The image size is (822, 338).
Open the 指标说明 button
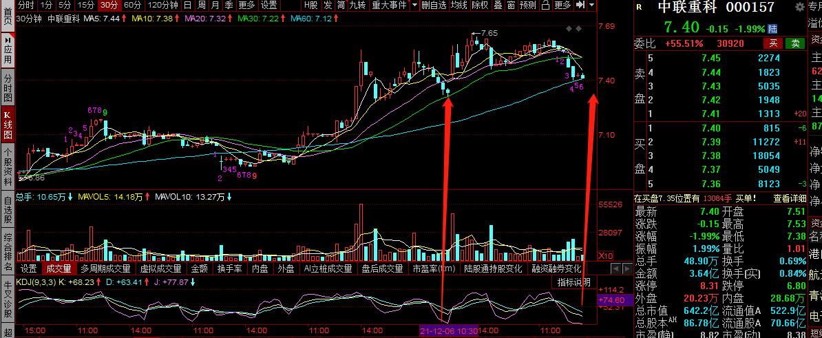tap(573, 282)
